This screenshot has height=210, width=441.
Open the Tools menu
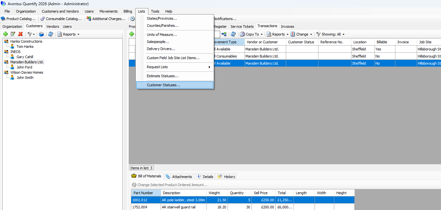(x=155, y=11)
